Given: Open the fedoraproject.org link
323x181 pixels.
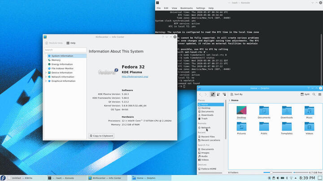Looking at the screenshot, I should click(135, 76).
